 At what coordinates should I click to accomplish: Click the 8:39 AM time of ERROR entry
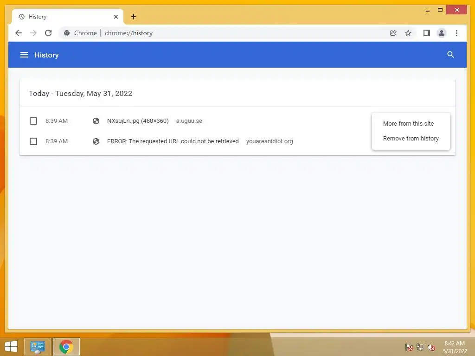(57, 141)
